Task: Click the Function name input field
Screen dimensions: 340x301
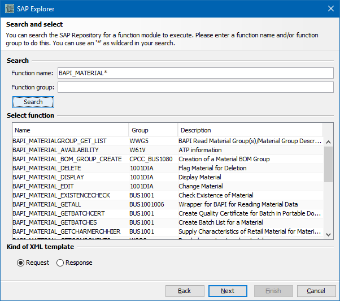Action: [x=195, y=73]
